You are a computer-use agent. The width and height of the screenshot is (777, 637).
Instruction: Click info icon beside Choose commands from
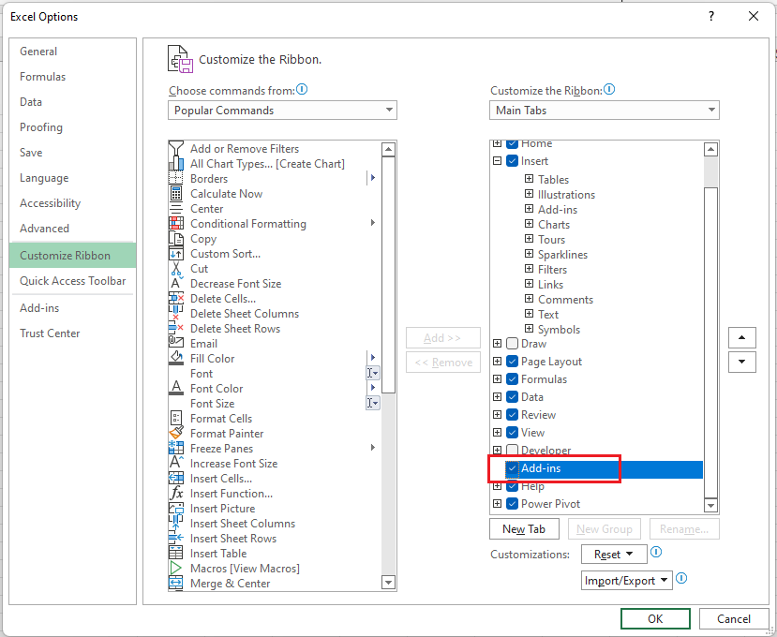click(x=302, y=90)
